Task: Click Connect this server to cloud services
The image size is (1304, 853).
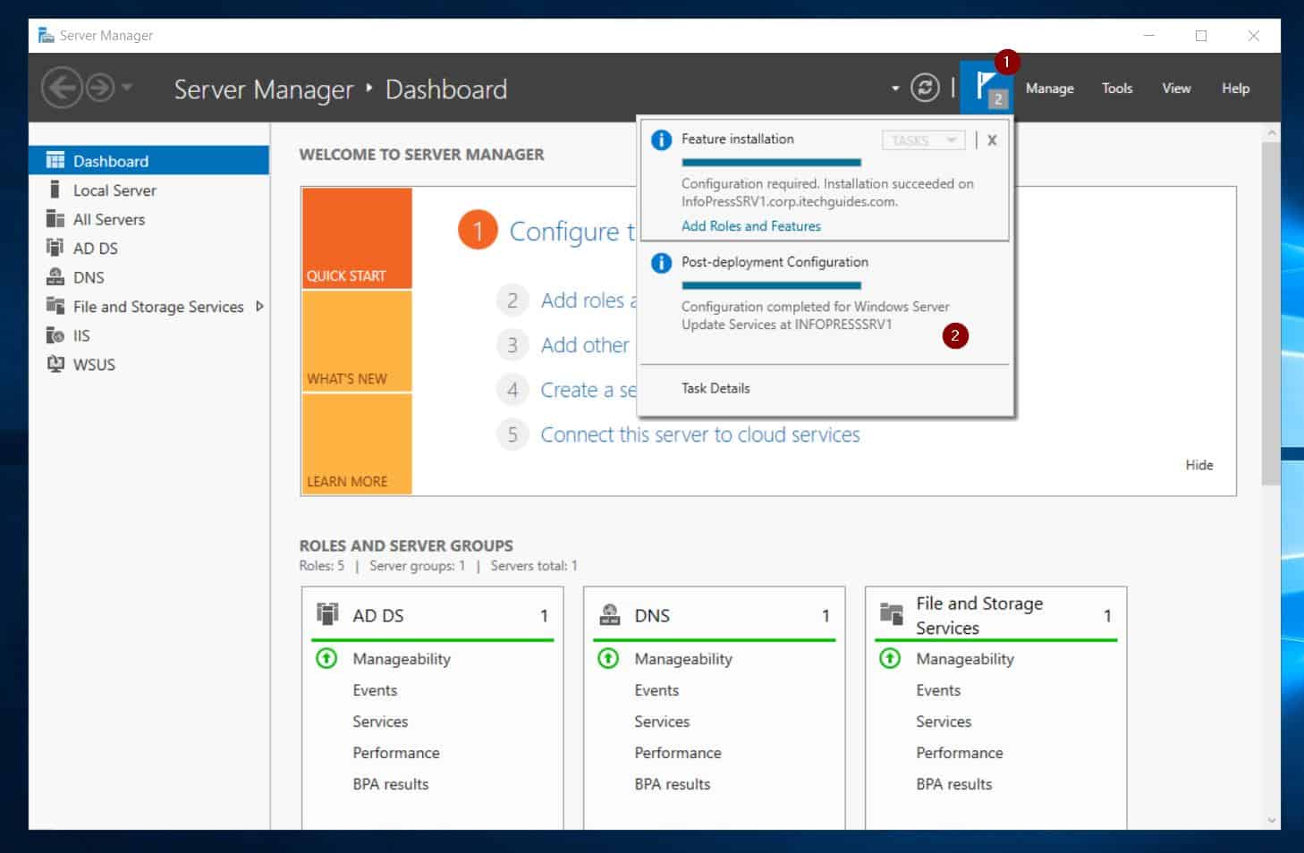Action: [700, 435]
